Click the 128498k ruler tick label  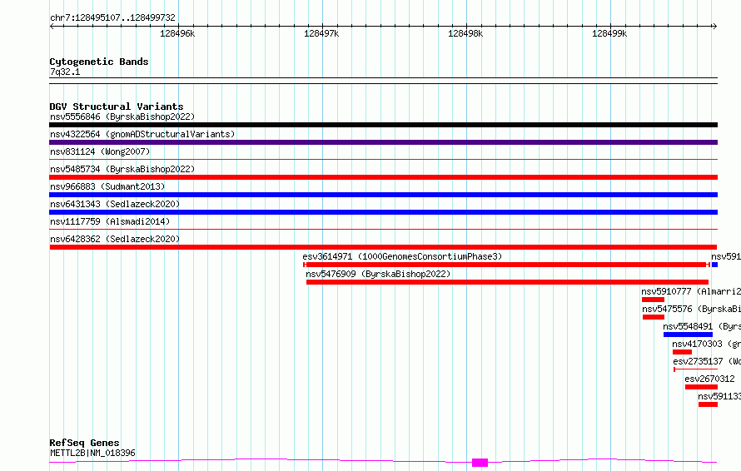(465, 33)
